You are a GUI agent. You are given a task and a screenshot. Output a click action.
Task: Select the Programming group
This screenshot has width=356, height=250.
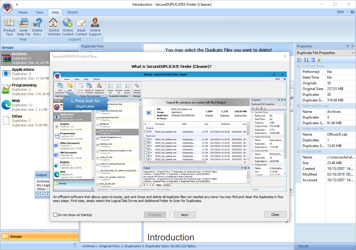(x=25, y=89)
